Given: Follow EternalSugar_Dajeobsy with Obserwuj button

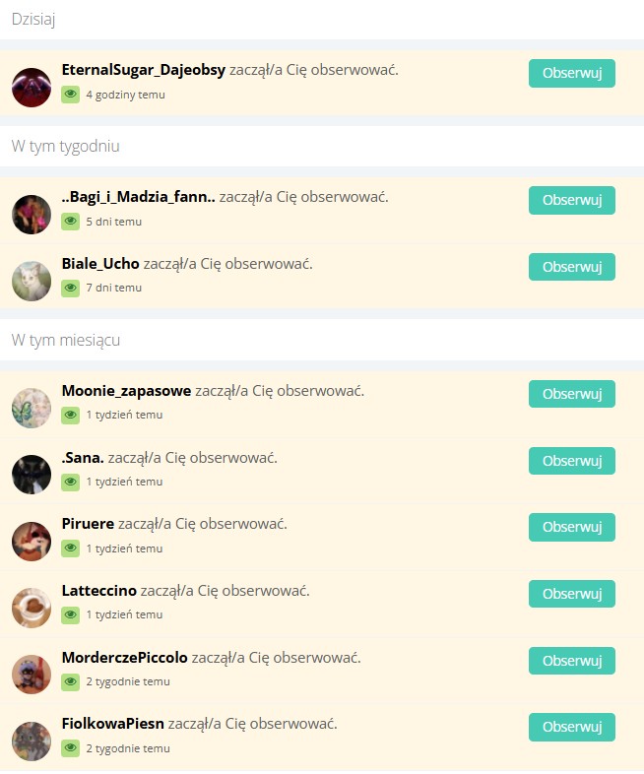Looking at the screenshot, I should tap(572, 73).
